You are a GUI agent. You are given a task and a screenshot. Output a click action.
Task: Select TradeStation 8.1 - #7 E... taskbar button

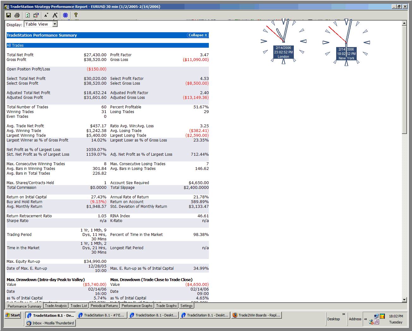point(102,315)
